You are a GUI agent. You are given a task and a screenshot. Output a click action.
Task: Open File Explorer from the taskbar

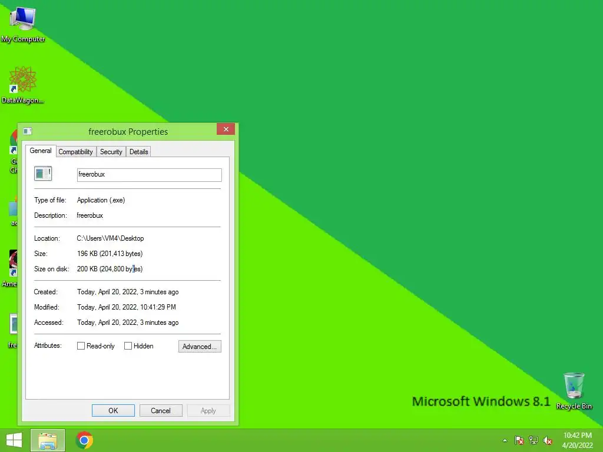[48, 440]
